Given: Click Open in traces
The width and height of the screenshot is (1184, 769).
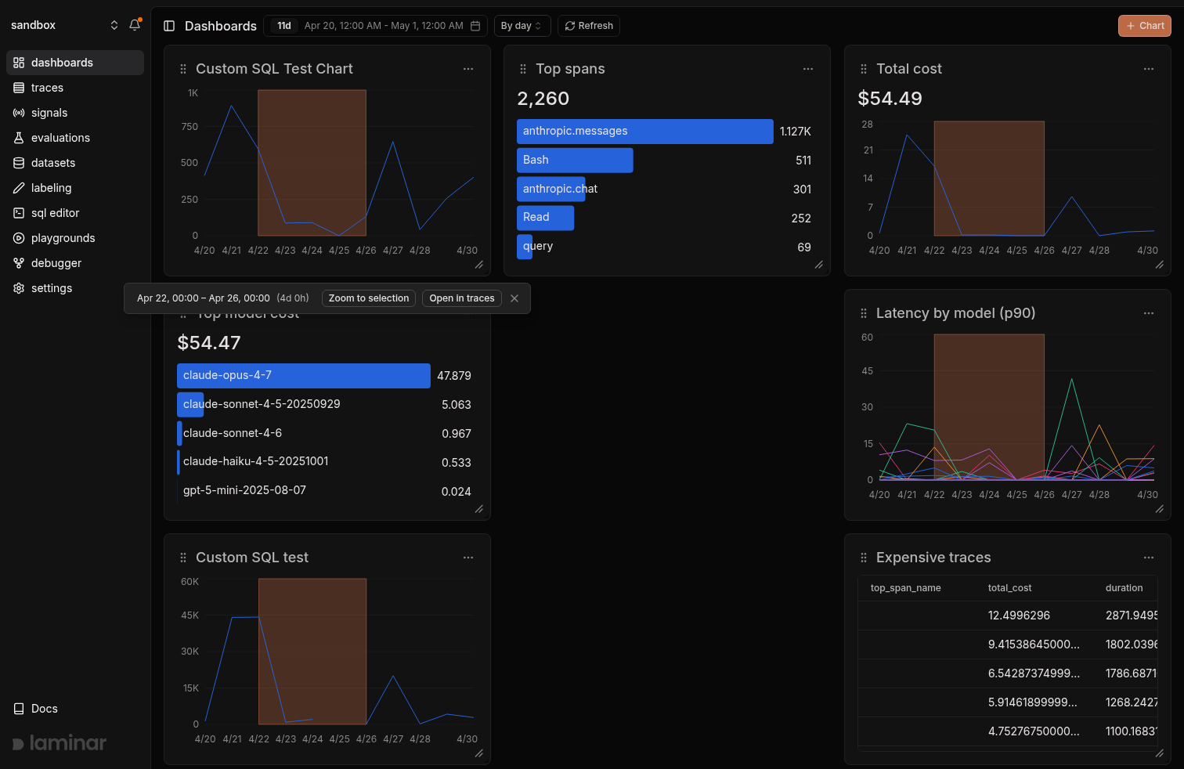Looking at the screenshot, I should click(x=462, y=298).
